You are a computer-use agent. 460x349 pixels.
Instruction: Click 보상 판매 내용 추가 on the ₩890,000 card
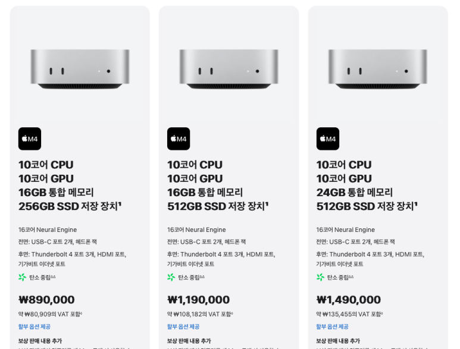click(40, 341)
